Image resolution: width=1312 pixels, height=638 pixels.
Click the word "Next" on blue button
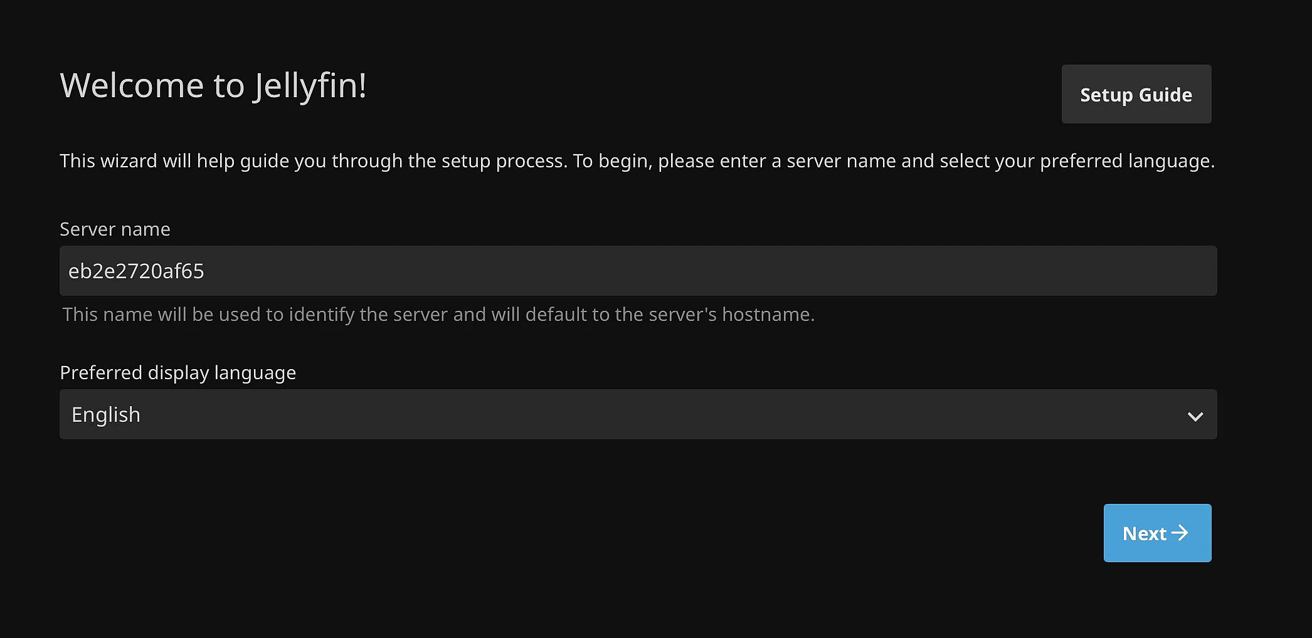(x=1145, y=533)
